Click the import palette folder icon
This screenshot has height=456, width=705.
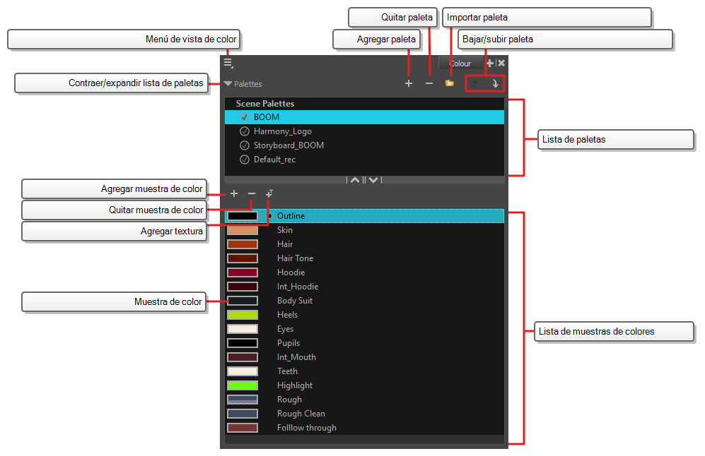click(449, 83)
